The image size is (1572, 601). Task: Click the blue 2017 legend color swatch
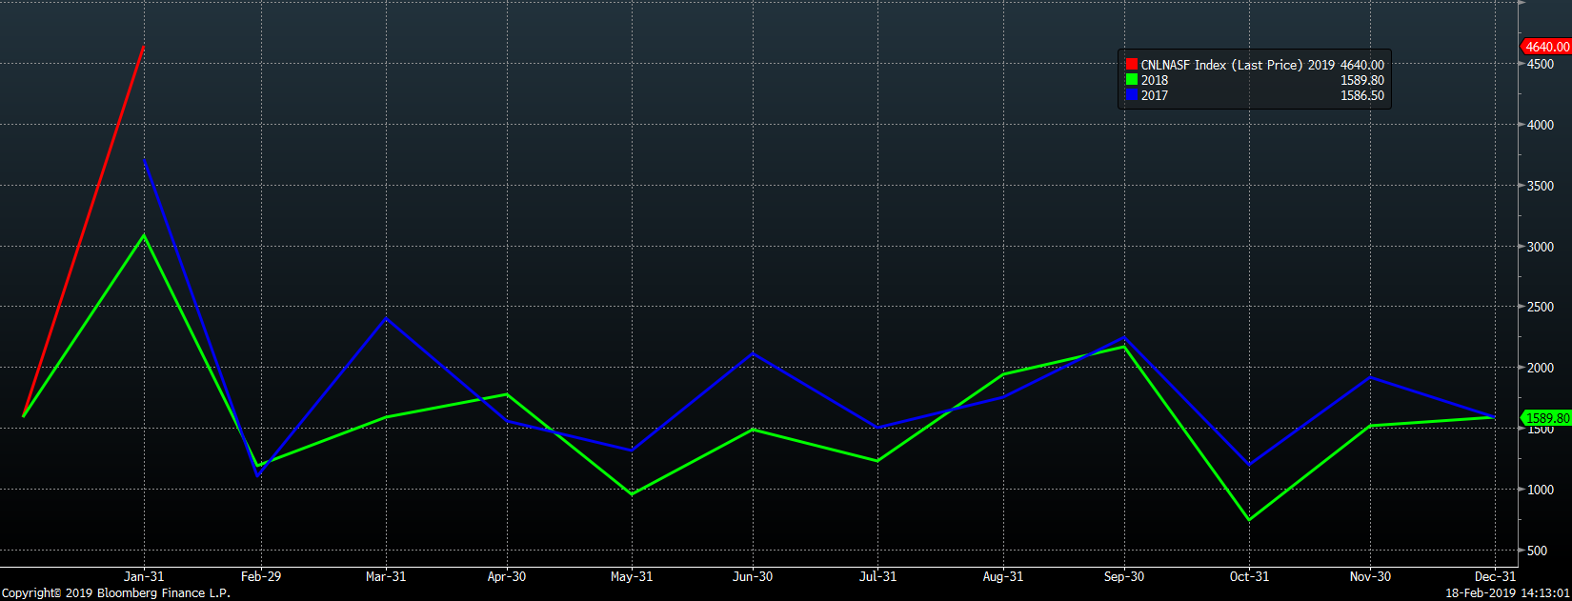pos(1131,95)
